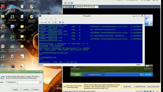Open the Recycle Bin icon in the VM

pyautogui.click(x=147, y=67)
